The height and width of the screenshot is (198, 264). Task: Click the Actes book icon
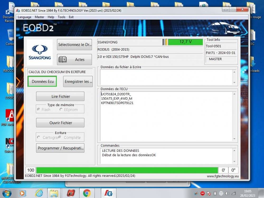click(x=63, y=59)
